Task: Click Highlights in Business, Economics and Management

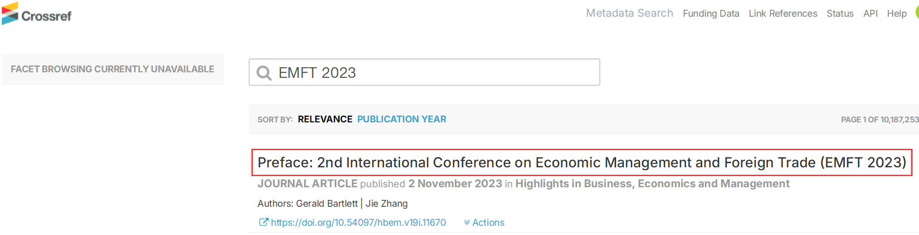Action: click(x=652, y=184)
